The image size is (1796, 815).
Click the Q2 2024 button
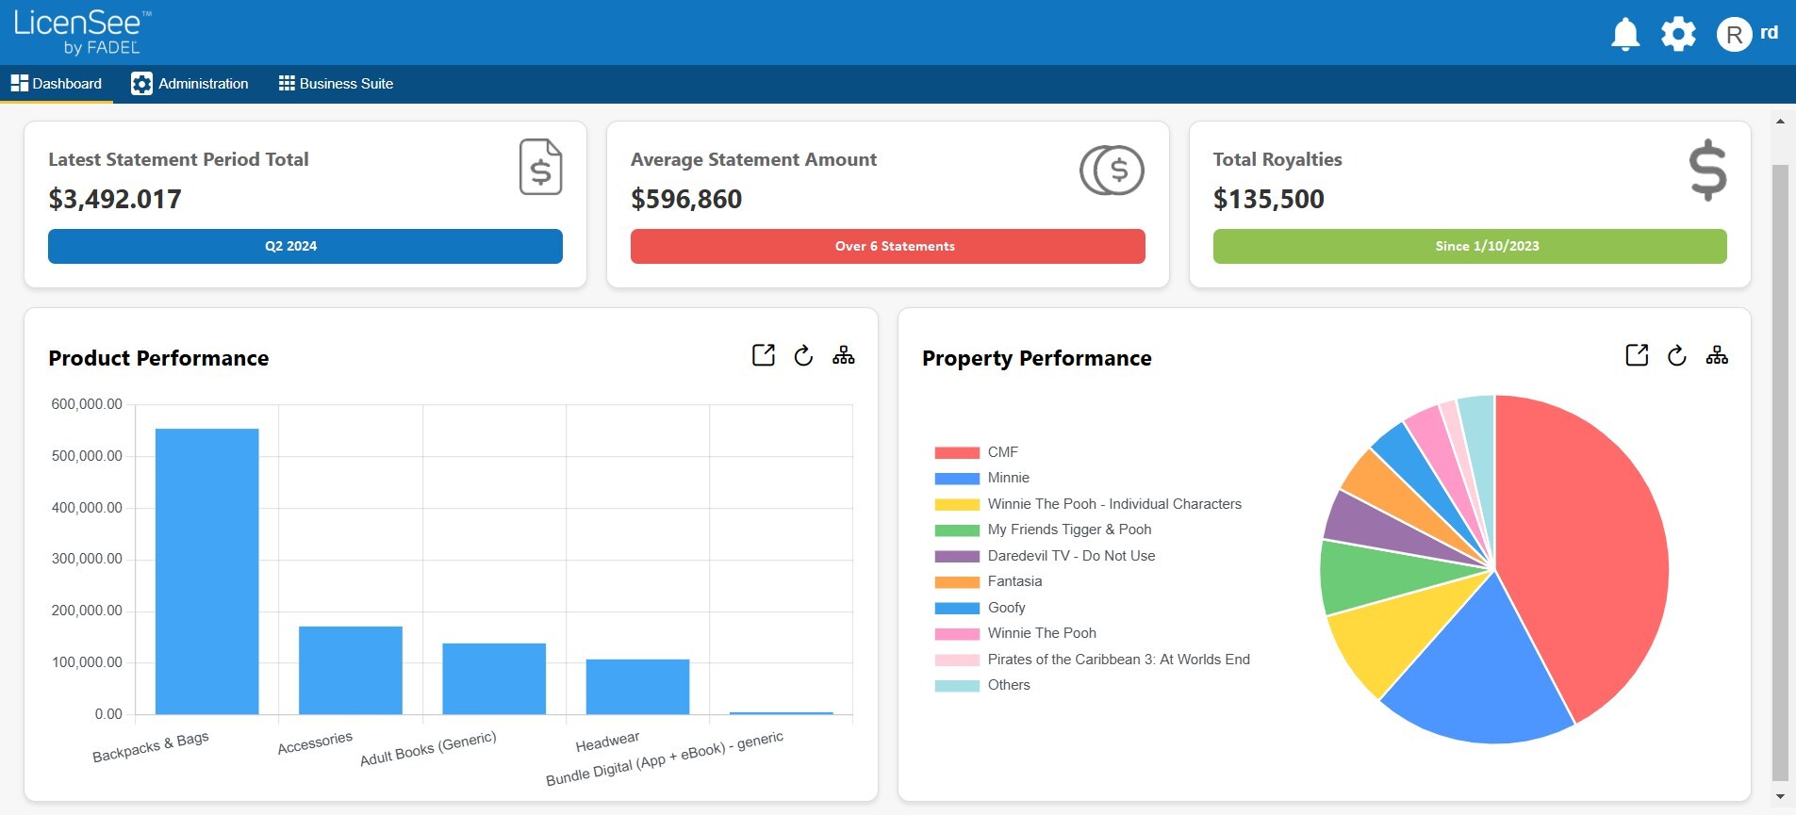[x=305, y=246]
